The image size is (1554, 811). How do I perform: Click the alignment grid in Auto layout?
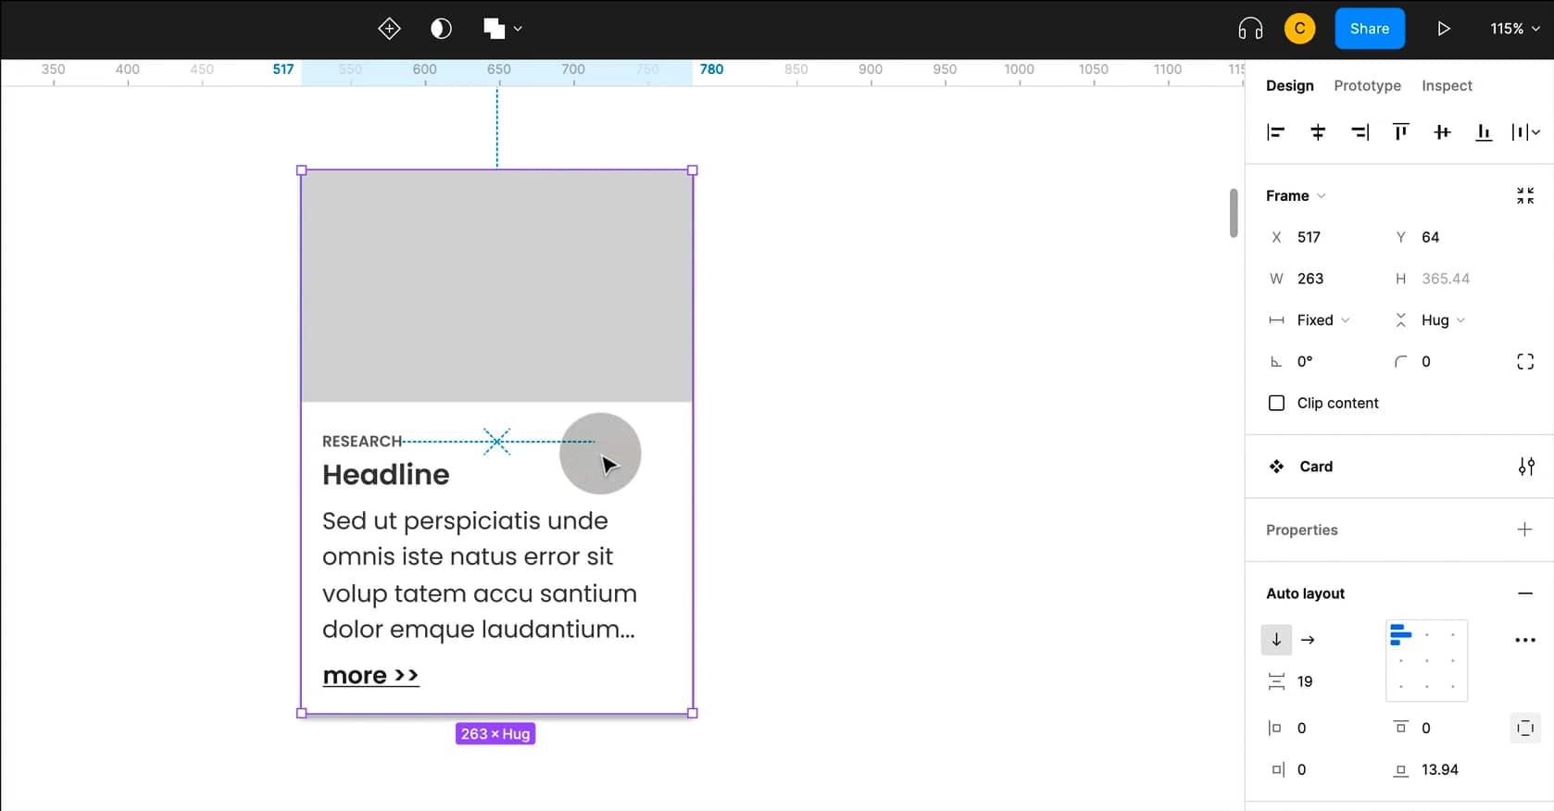pyautogui.click(x=1426, y=660)
